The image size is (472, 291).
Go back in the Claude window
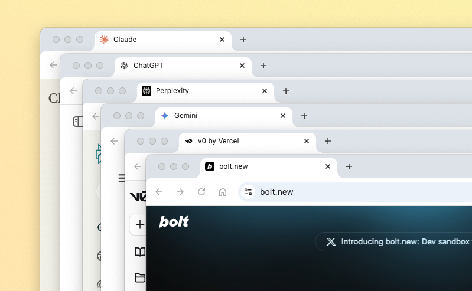point(53,65)
